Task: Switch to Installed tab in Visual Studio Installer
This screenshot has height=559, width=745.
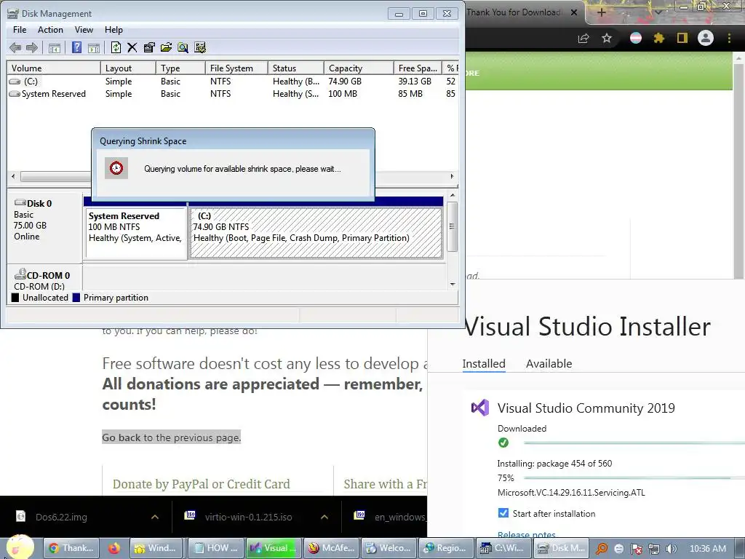Action: tap(484, 364)
